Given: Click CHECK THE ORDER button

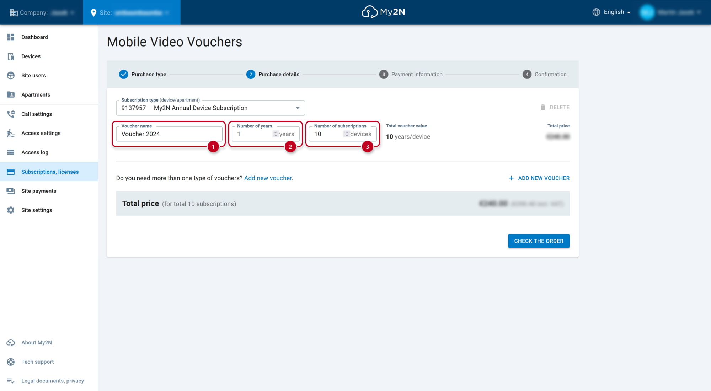Looking at the screenshot, I should pyautogui.click(x=539, y=241).
